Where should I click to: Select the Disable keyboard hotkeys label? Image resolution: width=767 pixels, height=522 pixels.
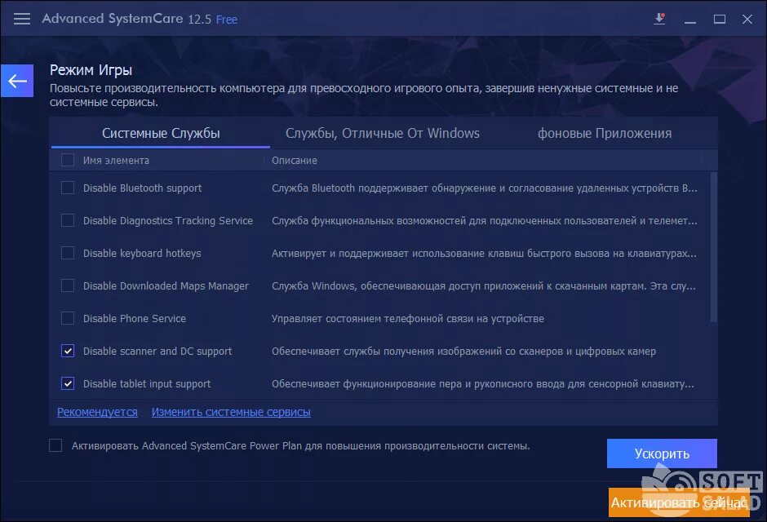point(142,253)
